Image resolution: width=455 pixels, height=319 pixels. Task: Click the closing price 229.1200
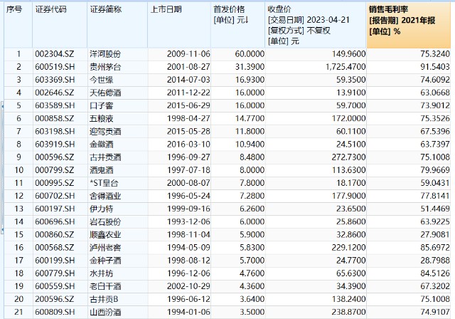349,247
